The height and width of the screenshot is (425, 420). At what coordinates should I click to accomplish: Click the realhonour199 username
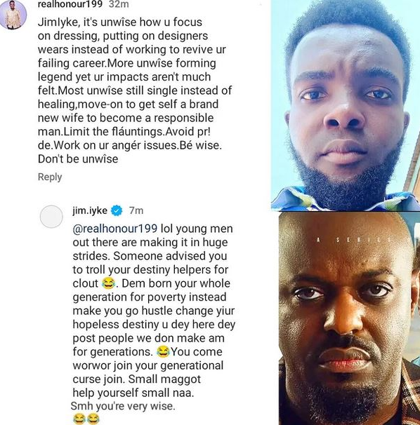pos(70,4)
